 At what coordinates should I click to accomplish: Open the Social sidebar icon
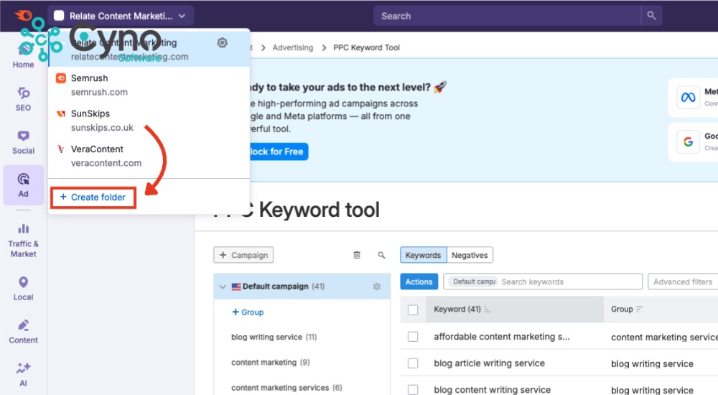(x=23, y=141)
